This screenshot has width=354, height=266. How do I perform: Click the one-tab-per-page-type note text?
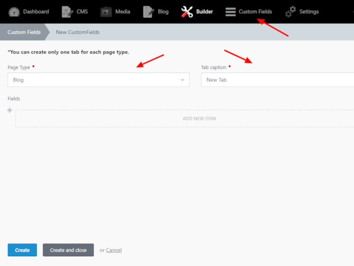(x=68, y=52)
